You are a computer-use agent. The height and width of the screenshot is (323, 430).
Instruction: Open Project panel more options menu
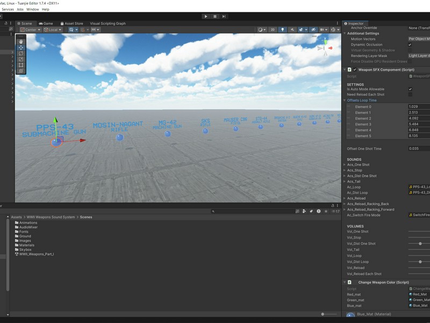pos(338,206)
